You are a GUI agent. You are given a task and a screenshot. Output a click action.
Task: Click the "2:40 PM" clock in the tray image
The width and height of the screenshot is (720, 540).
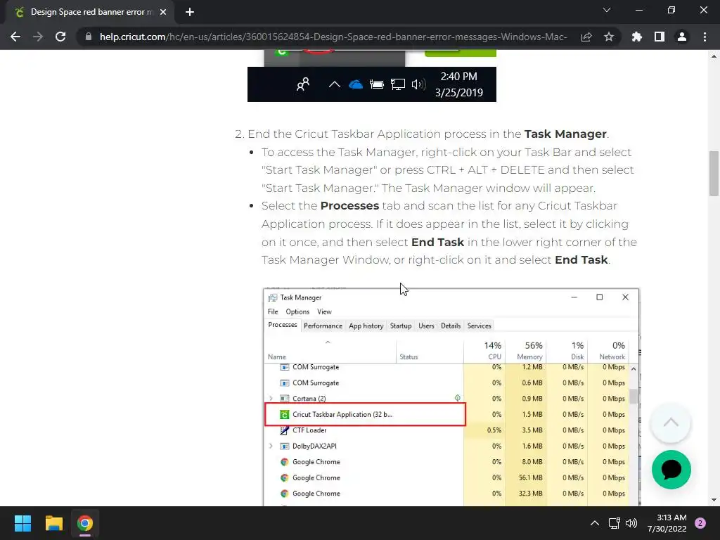(458, 76)
